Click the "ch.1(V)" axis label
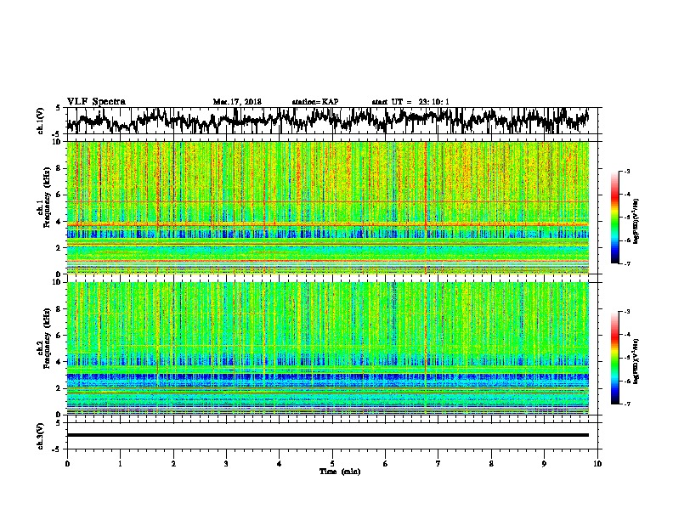Image resolution: width=673 pixels, height=520 pixels. pyautogui.click(x=41, y=121)
